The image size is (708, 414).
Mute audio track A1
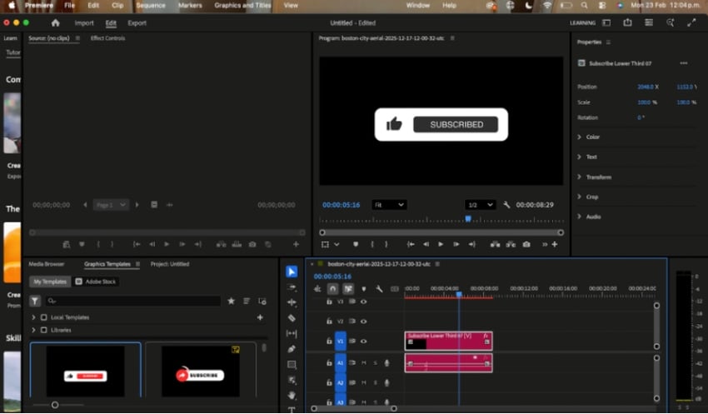[363, 362]
